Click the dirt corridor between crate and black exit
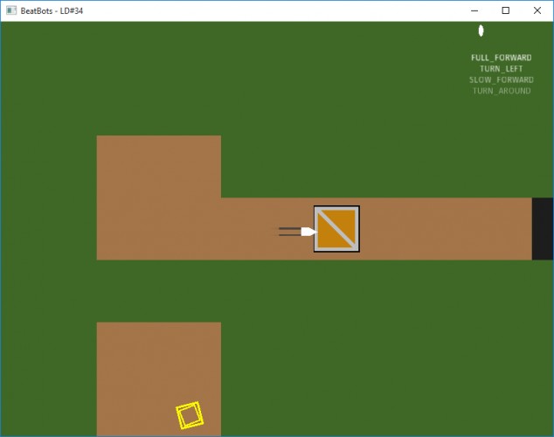The width and height of the screenshot is (554, 437). tap(446, 229)
